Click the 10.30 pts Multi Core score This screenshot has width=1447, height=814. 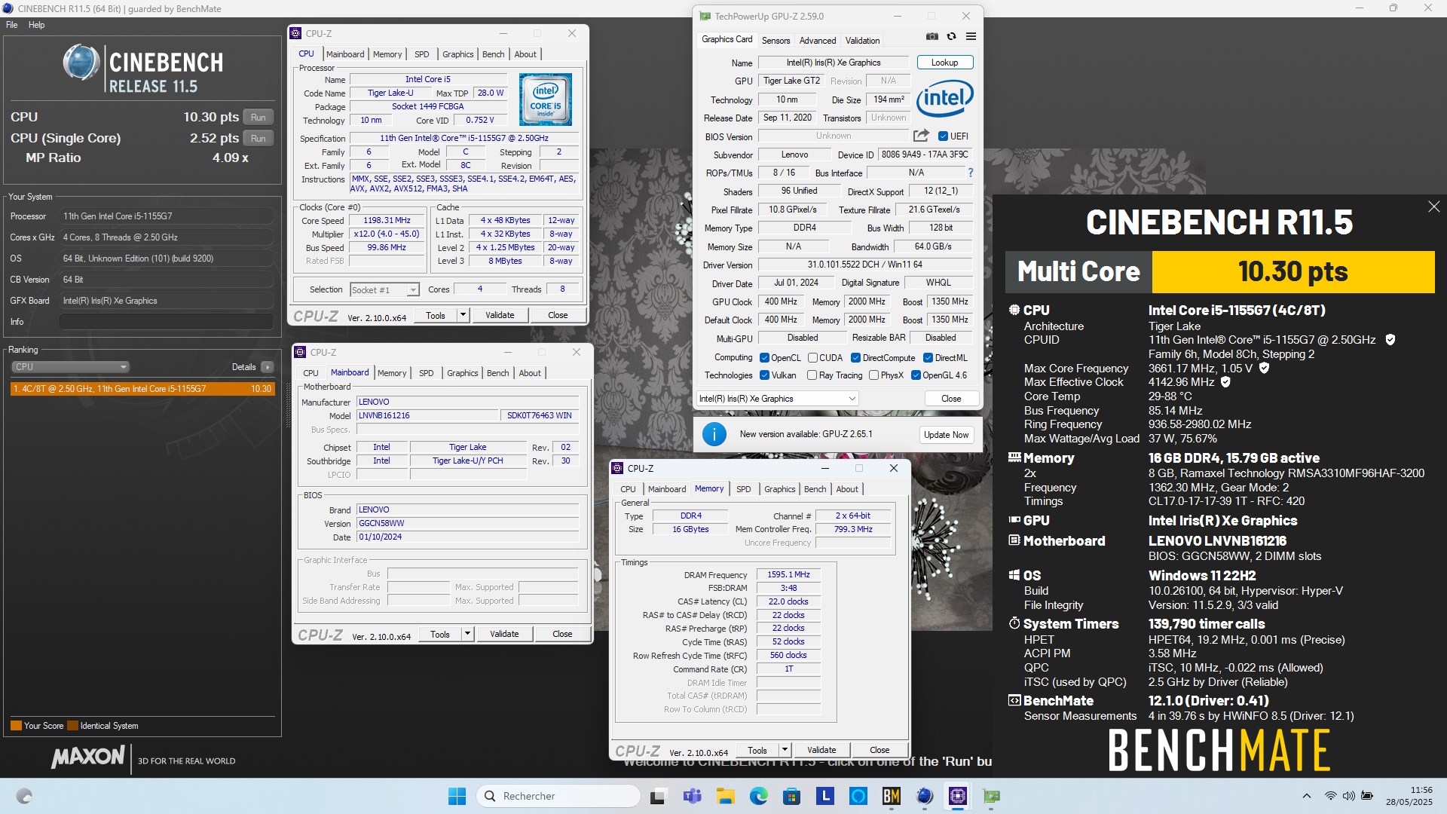(x=1293, y=271)
